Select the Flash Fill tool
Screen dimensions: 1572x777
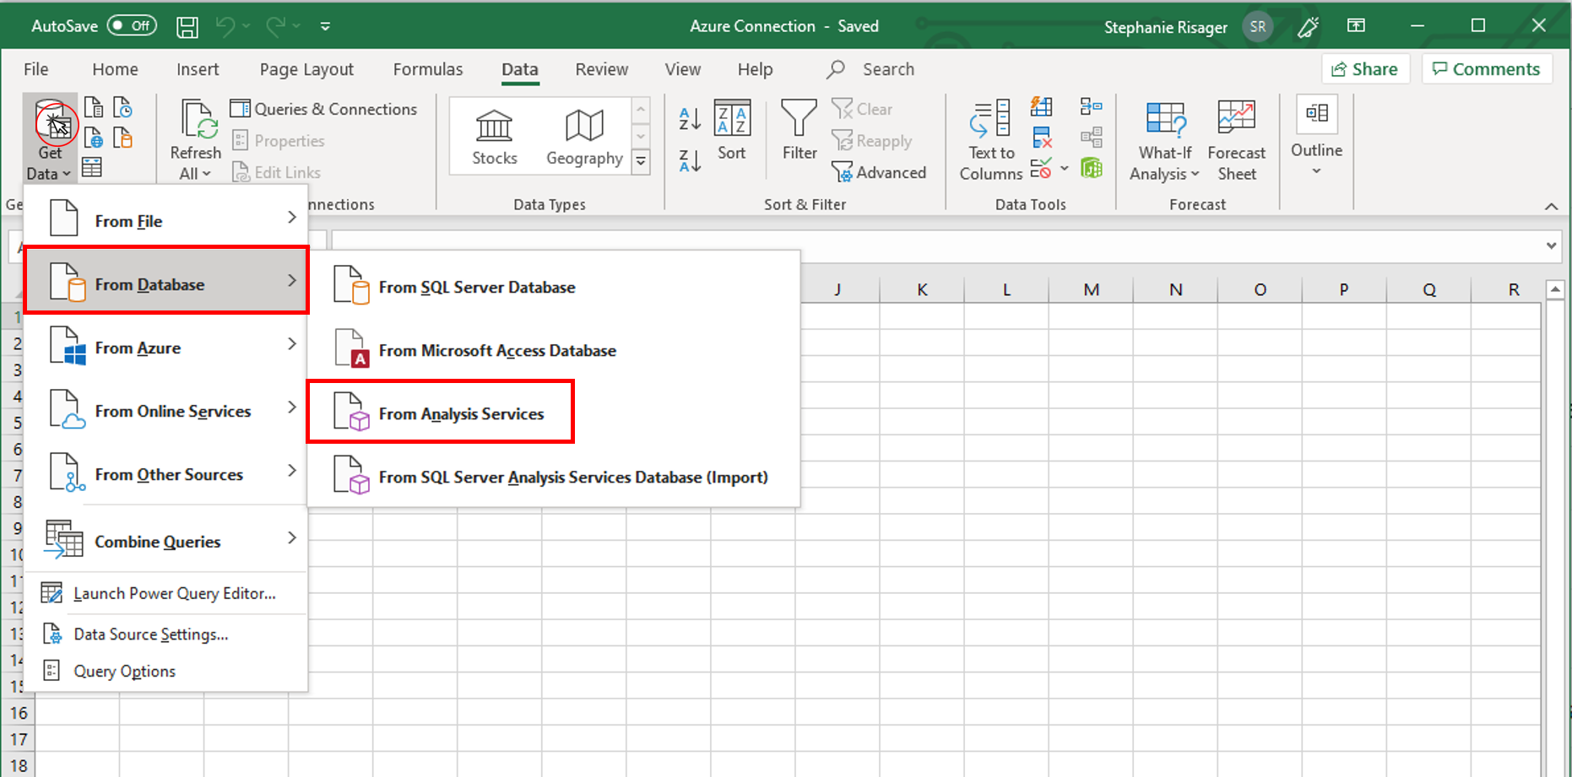[1041, 106]
